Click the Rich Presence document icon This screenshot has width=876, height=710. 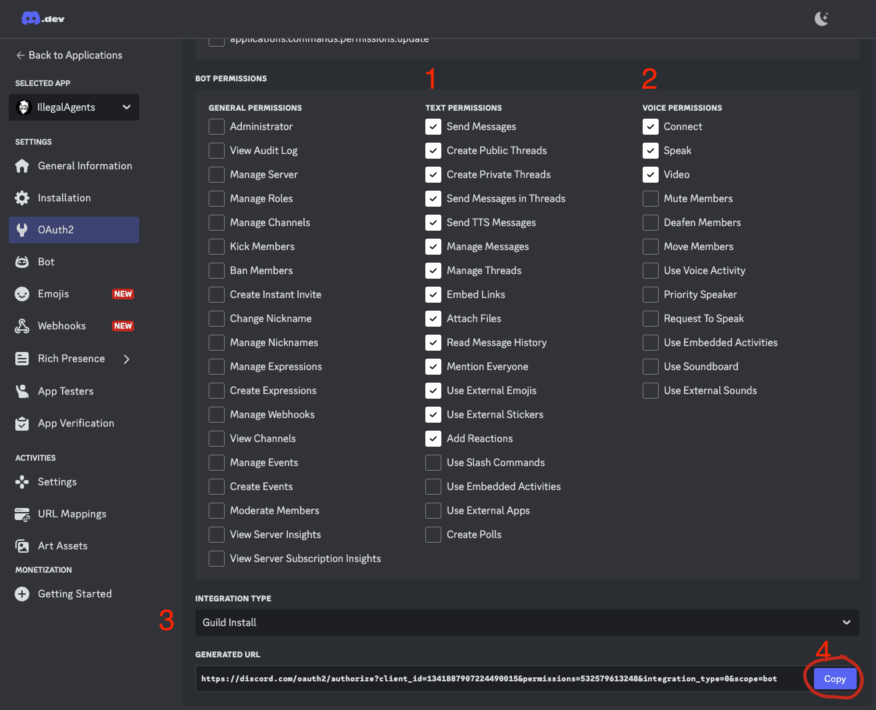(22, 359)
